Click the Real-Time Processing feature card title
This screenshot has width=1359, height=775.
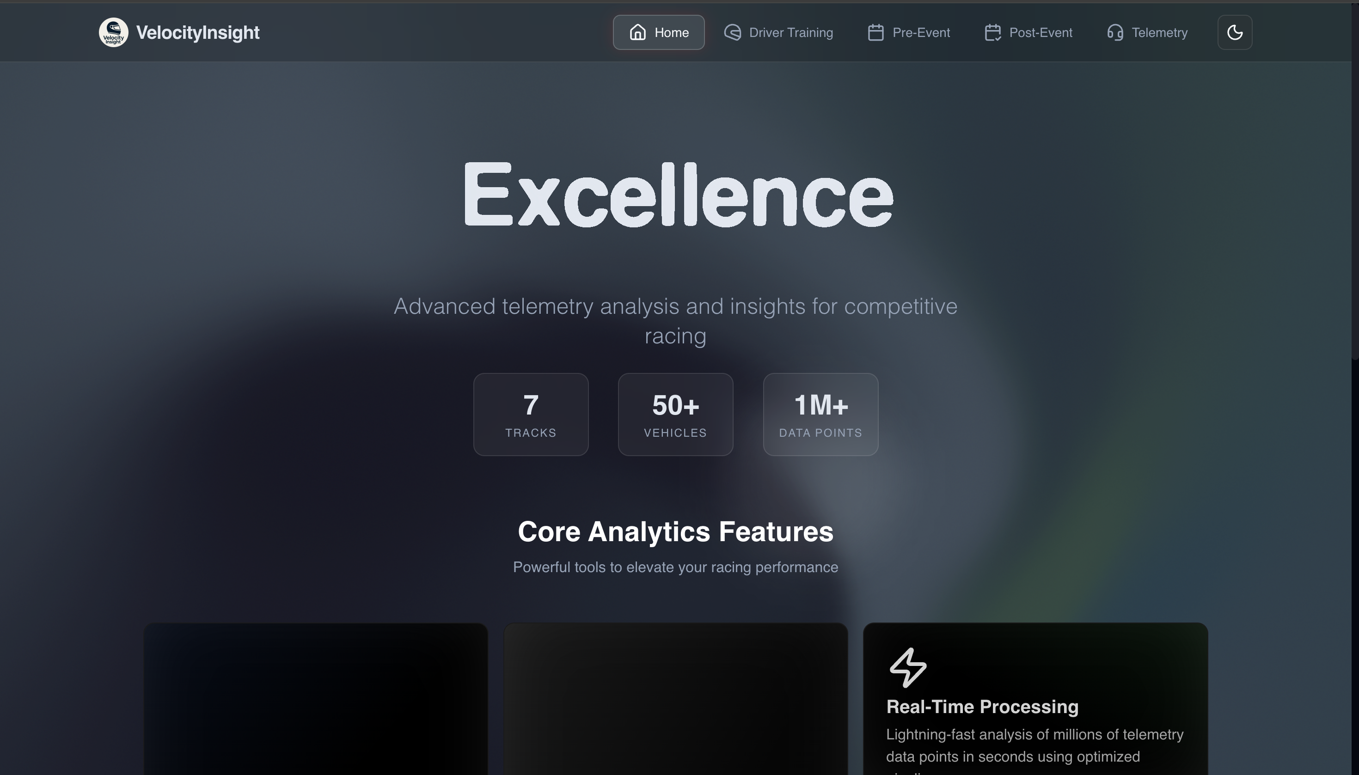(982, 706)
